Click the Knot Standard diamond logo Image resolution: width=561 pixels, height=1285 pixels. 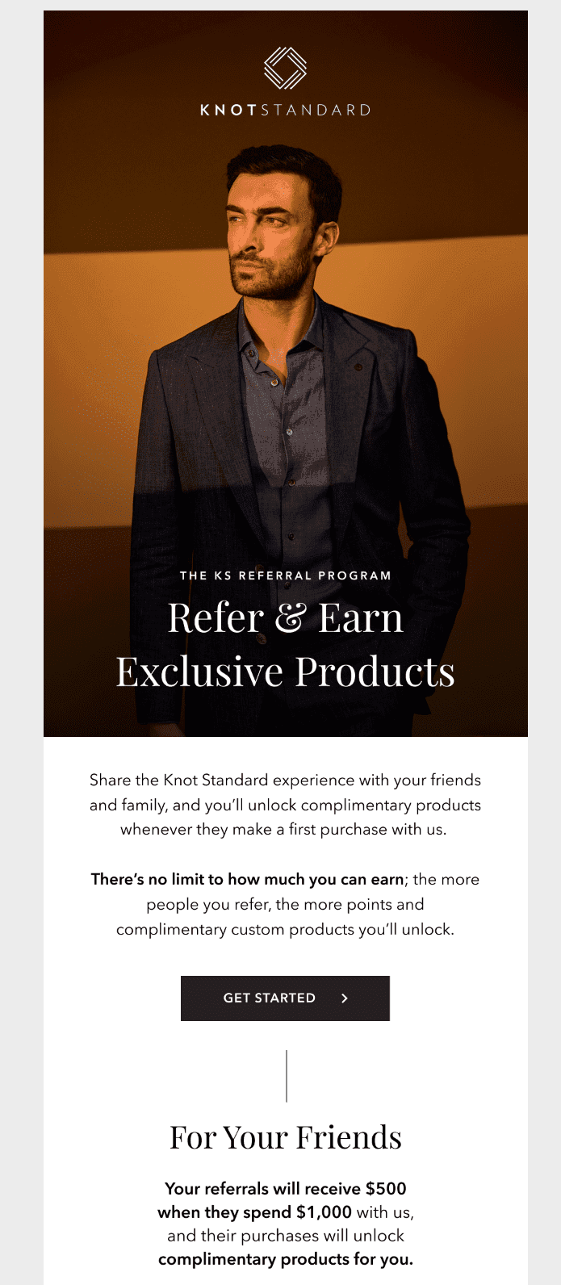(x=285, y=68)
